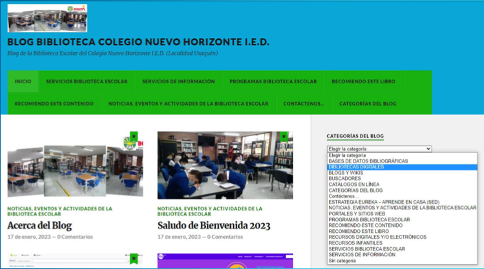
Task: Click the 17 de enero, 2023 date under Saludo de Bienvenida
Action: click(x=179, y=237)
